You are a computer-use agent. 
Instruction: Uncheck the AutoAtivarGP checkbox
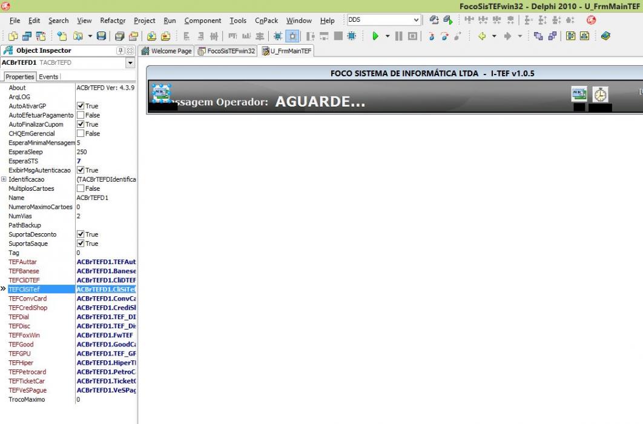(x=81, y=106)
